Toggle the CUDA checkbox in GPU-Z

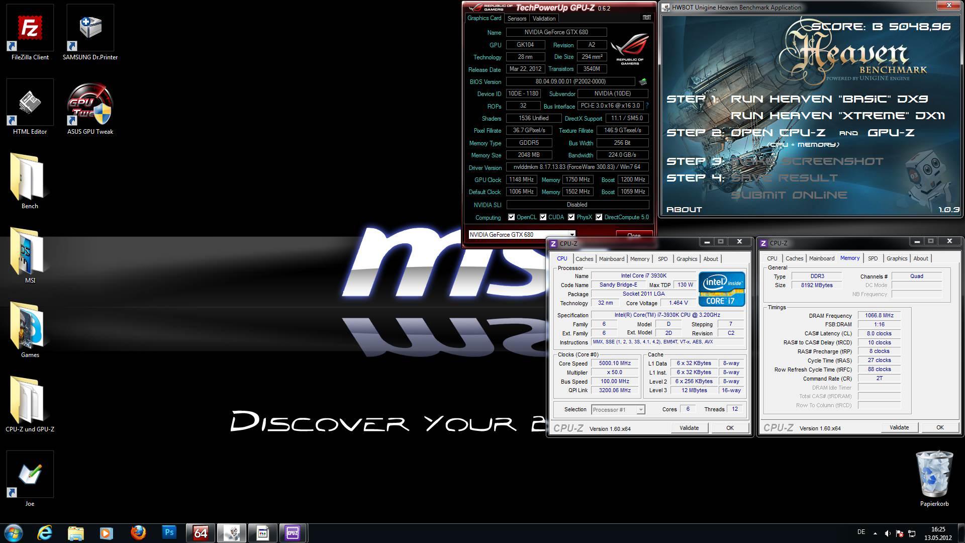point(543,217)
